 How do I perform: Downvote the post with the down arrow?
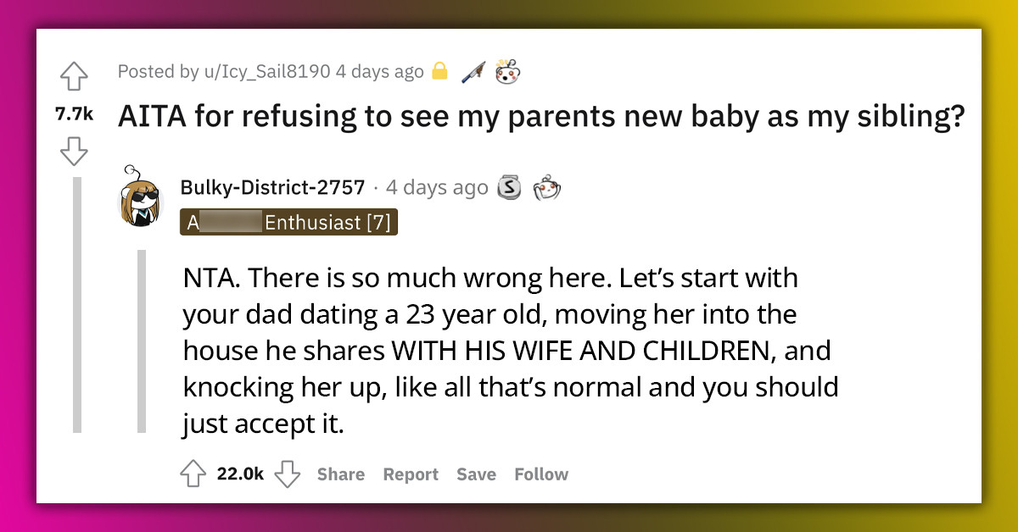[74, 152]
